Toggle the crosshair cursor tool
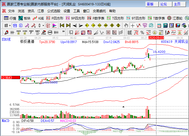Image resolution: width=189 pixels, height=136 pixels. pyautogui.click(x=133, y=25)
